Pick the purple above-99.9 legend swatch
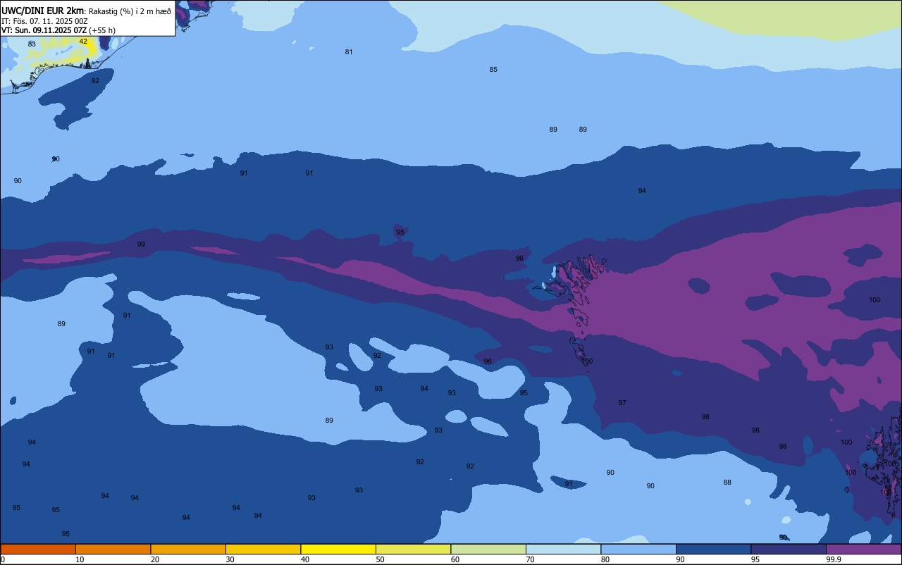The height and width of the screenshot is (565, 902). coord(863,549)
